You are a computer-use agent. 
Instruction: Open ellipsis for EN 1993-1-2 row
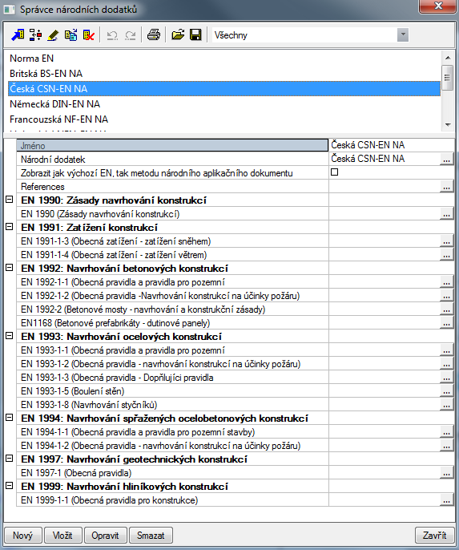(x=446, y=364)
